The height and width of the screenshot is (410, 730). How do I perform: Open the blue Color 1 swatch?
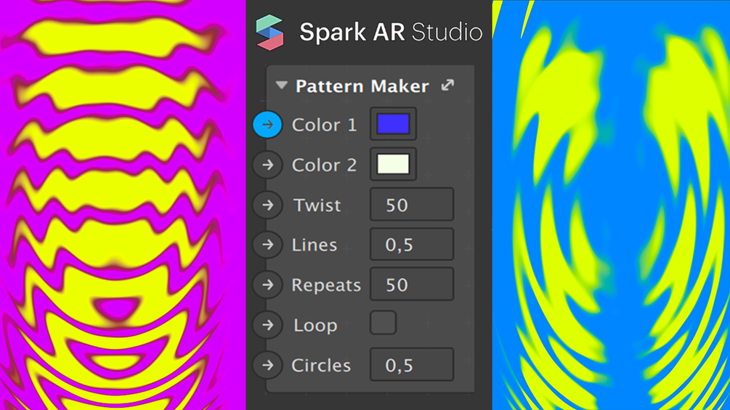pyautogui.click(x=393, y=124)
